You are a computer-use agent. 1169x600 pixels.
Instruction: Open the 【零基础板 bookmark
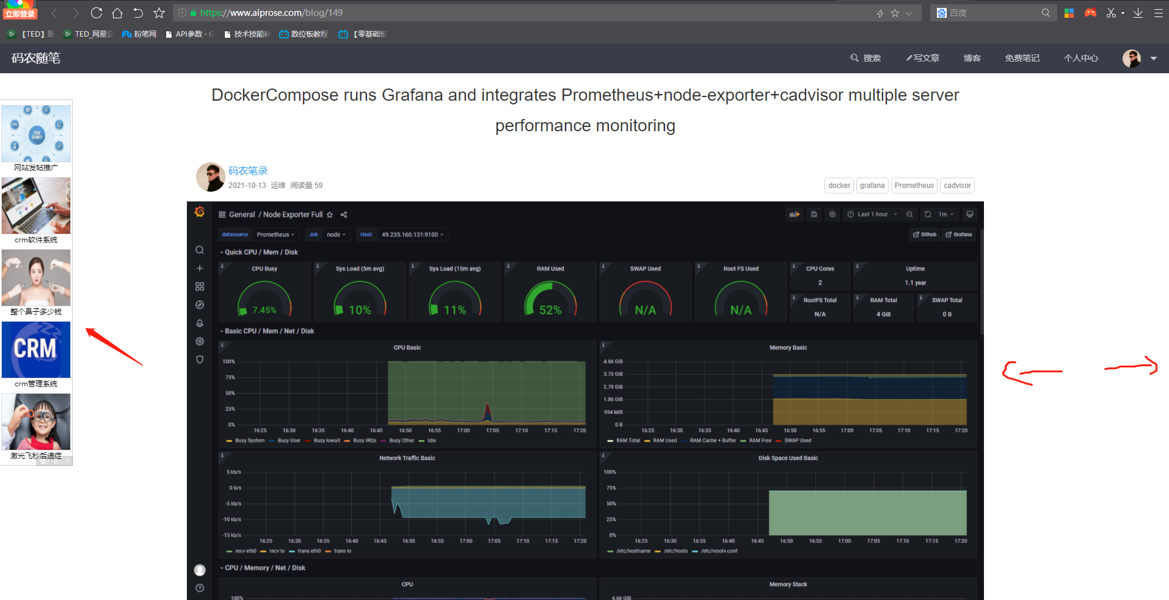363,34
